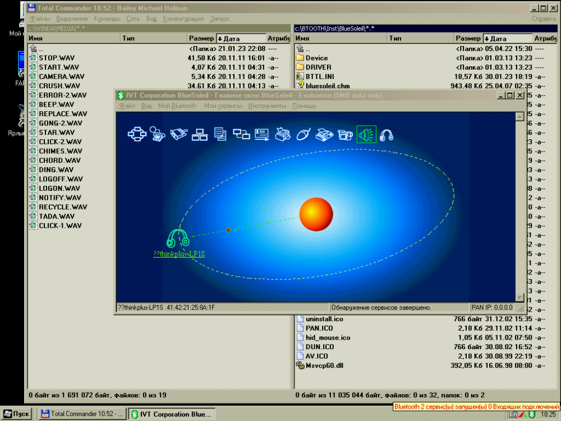Open the Инструменты menu in BlueSoleil

pos(268,106)
